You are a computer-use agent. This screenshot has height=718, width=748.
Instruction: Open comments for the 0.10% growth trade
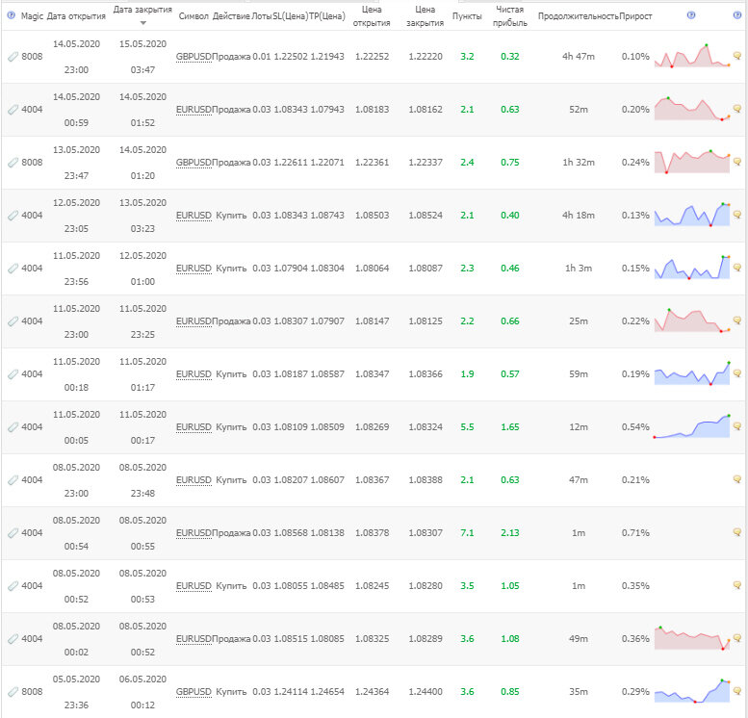(737, 56)
